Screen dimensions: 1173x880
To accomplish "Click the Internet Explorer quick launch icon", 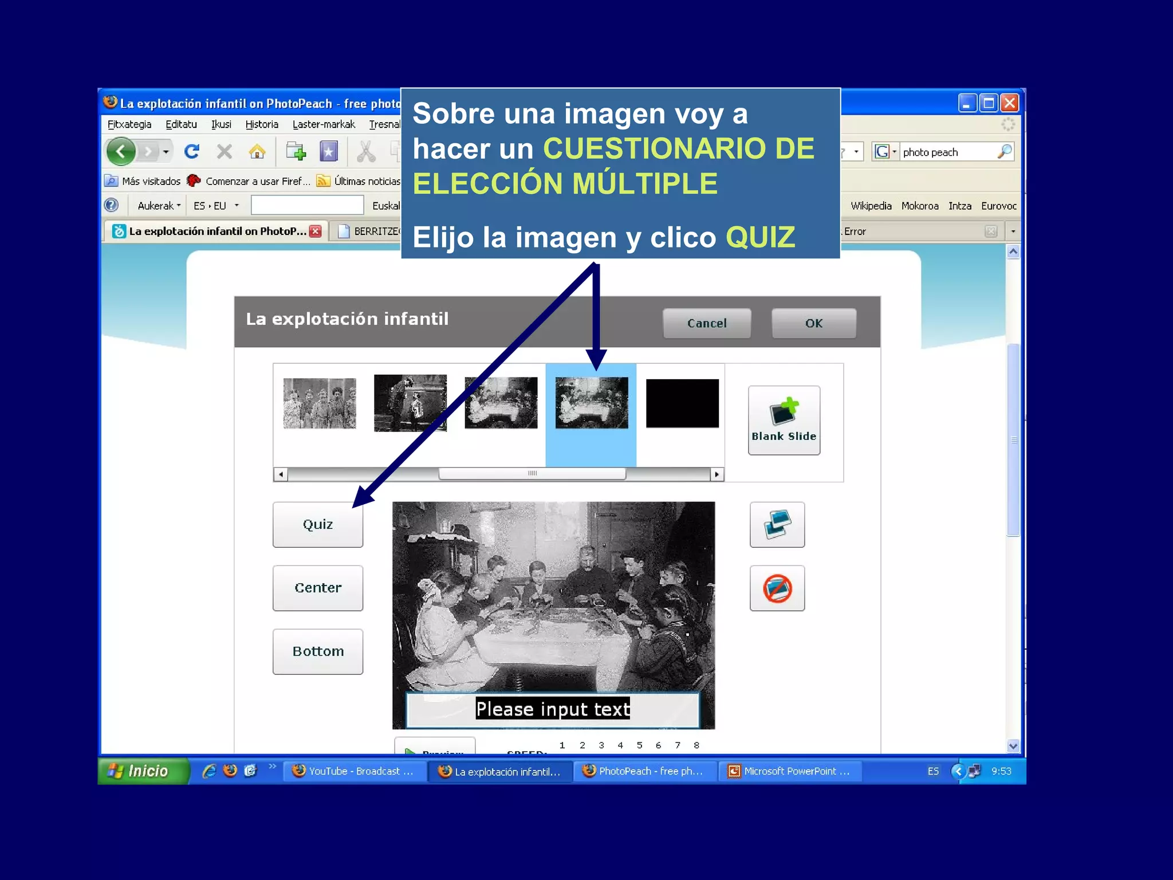I will (x=209, y=771).
